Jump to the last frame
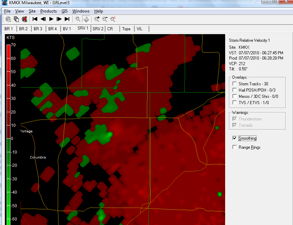Viewport: 293px width, 225px height. [x=67, y=19]
